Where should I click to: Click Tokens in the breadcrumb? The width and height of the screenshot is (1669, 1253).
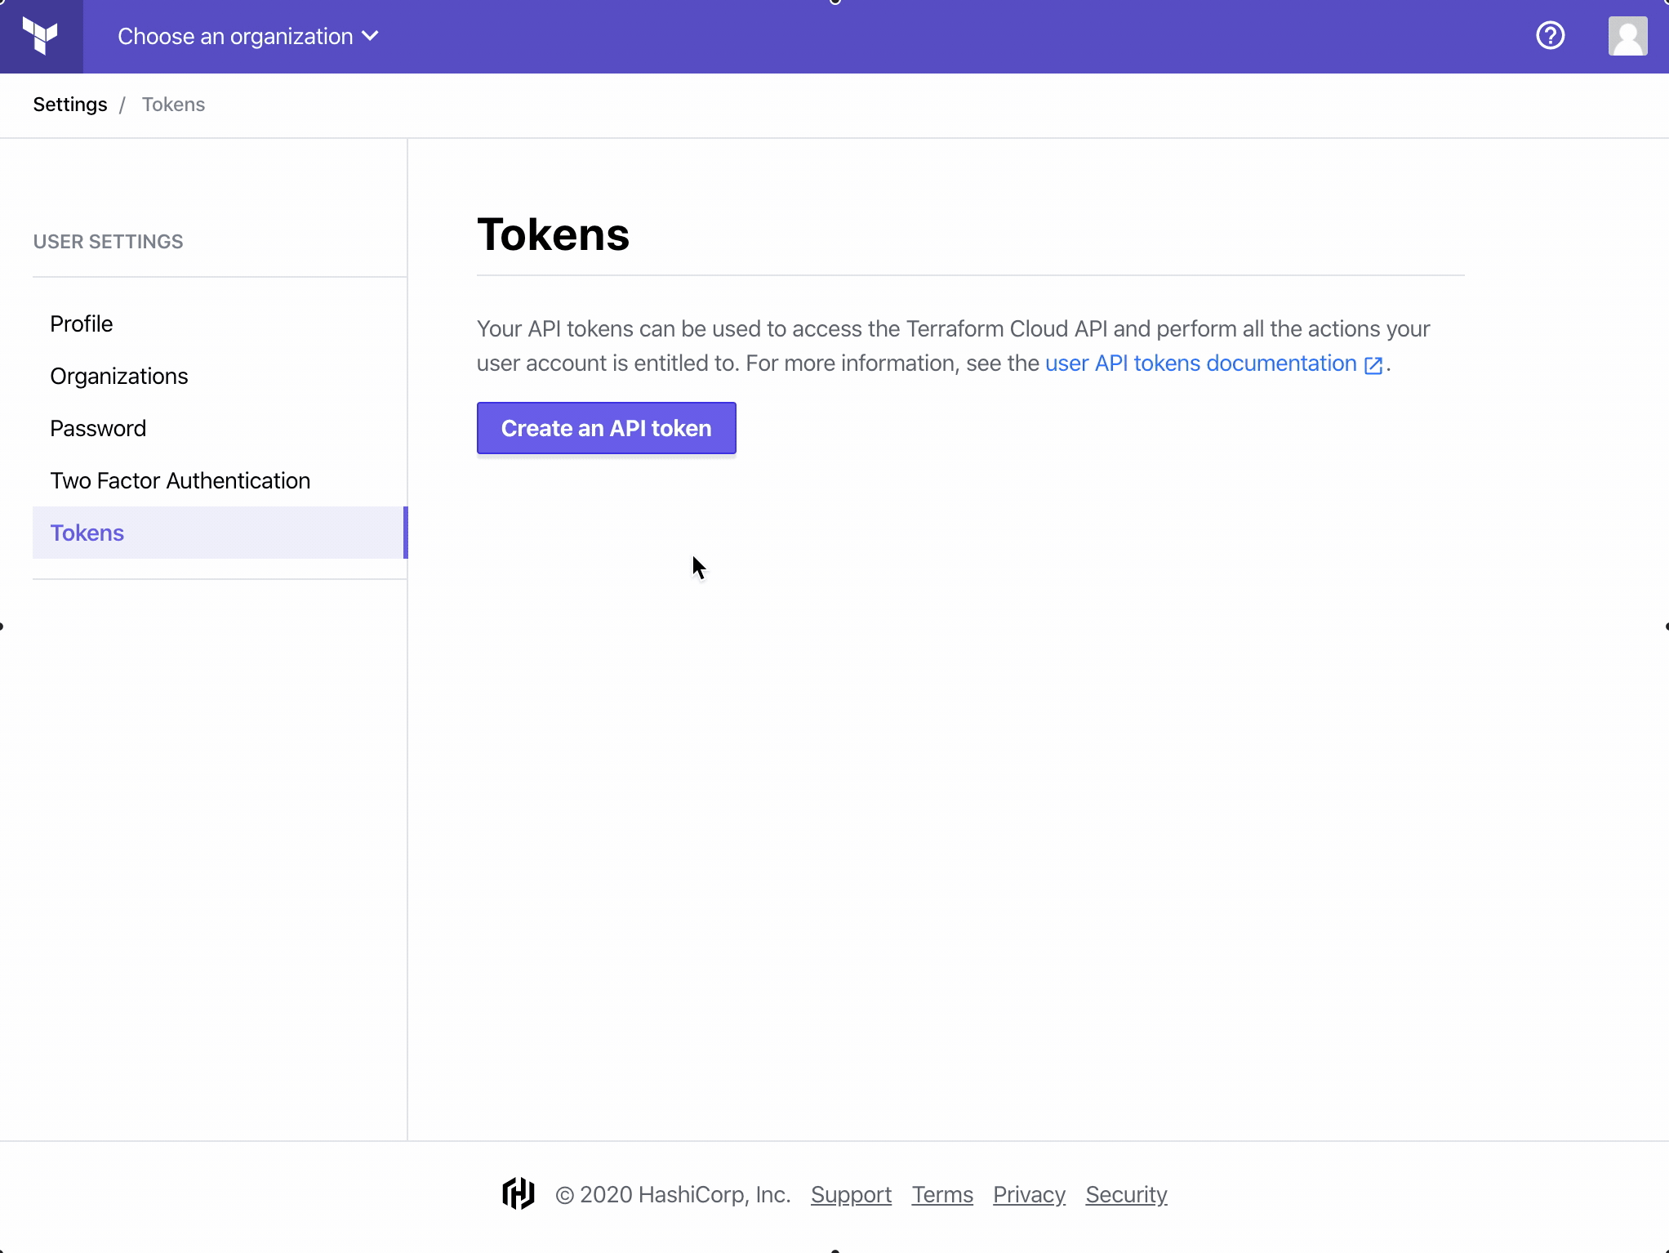[173, 105]
